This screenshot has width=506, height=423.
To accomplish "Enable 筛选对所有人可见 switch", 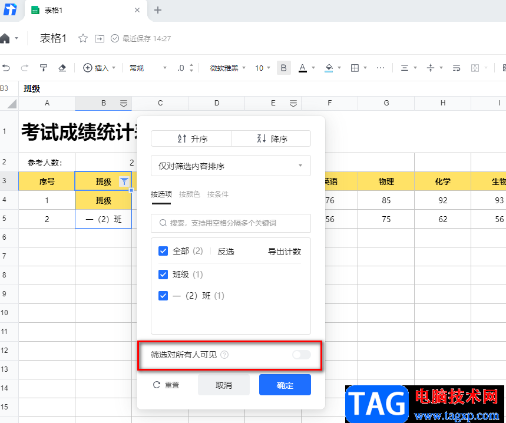I will click(302, 355).
